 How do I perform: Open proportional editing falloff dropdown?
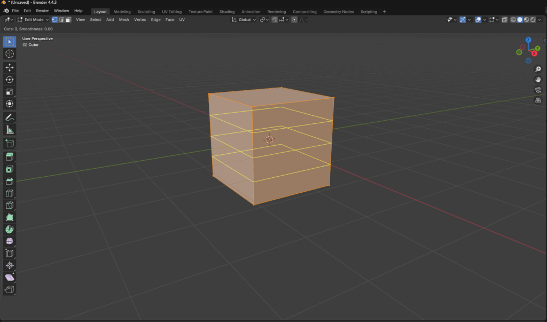(303, 20)
